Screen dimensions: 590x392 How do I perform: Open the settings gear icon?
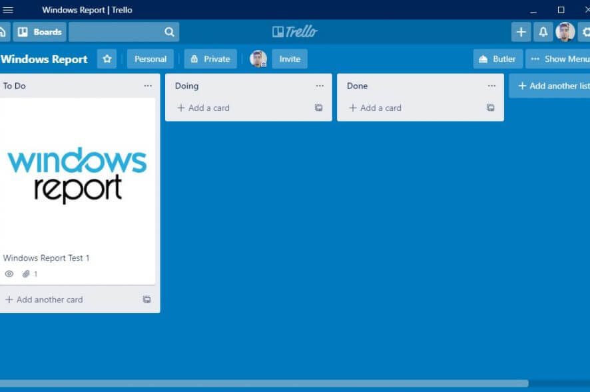(585, 32)
